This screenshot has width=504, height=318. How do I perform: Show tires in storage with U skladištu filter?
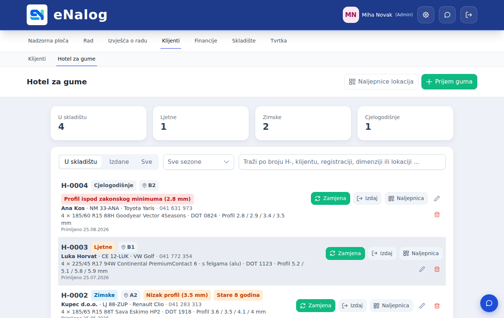(x=81, y=162)
